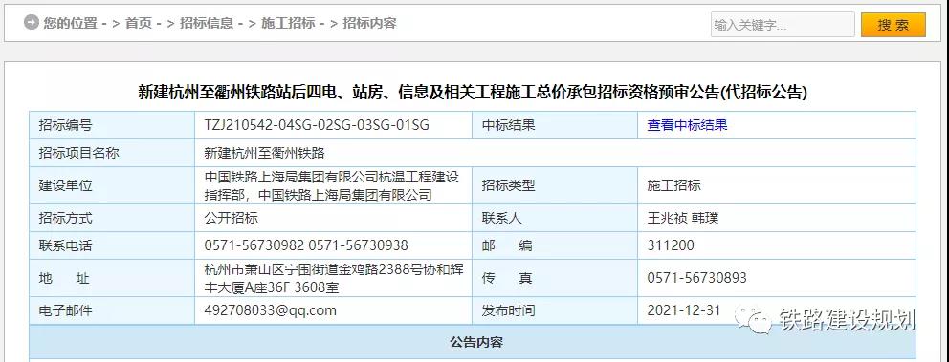Viewport: 949px width, 362px height.
Task: Click the 招标类型 label cell
Action: click(555, 185)
